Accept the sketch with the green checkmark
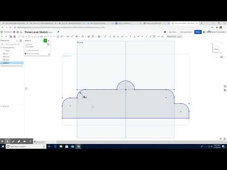Image resolution: width=227 pixels, height=170 pixels. point(45,41)
